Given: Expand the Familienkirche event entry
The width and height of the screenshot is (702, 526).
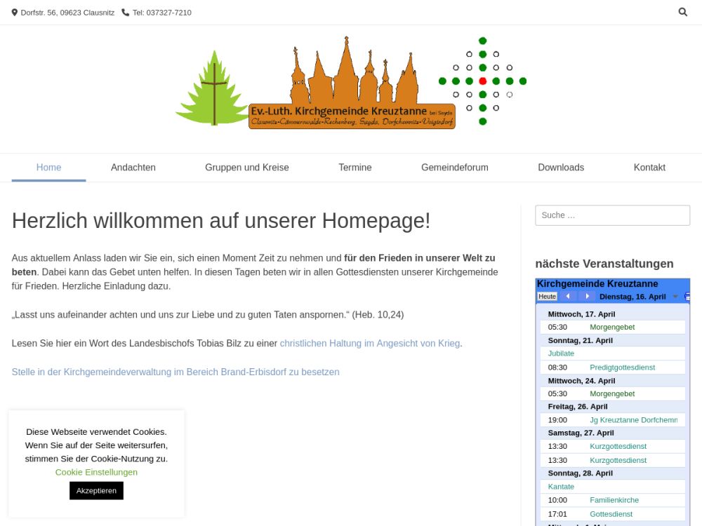Looking at the screenshot, I should (x=614, y=500).
